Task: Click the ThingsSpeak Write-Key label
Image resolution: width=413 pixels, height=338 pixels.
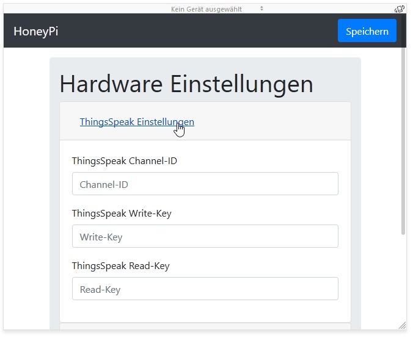Action: (x=122, y=214)
